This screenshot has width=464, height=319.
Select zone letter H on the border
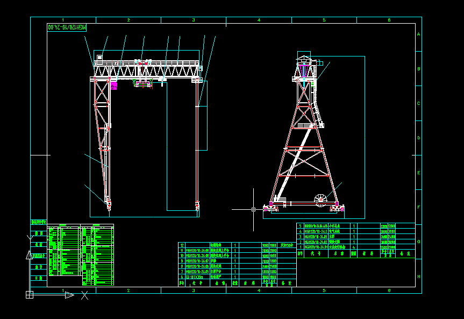pyautogui.click(x=418, y=277)
